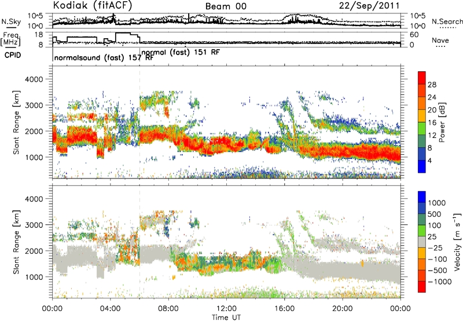
Task: Click the blue bottom segment of Power colorbar
Action: tap(422, 166)
